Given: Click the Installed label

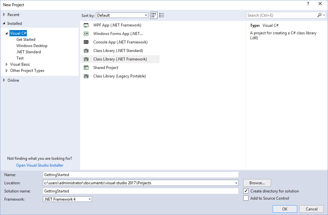Looking at the screenshot, I should [x=15, y=24].
